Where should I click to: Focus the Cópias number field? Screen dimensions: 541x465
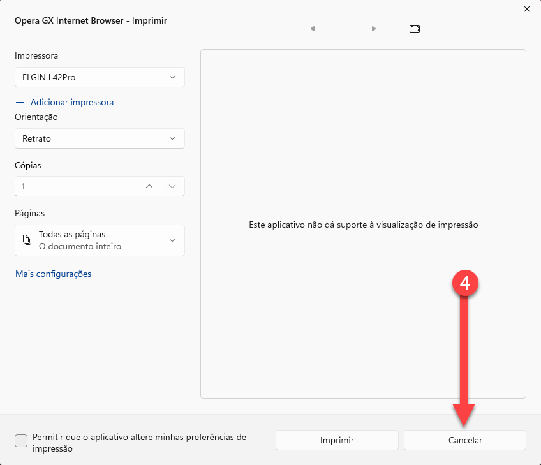tap(78, 186)
